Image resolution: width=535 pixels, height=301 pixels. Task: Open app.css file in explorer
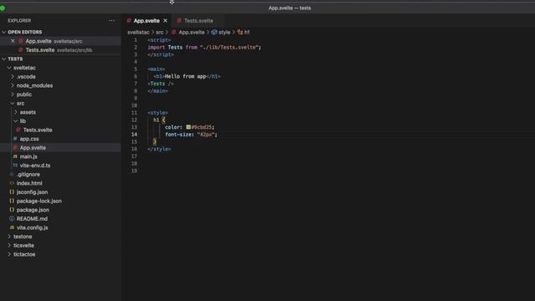(x=29, y=139)
